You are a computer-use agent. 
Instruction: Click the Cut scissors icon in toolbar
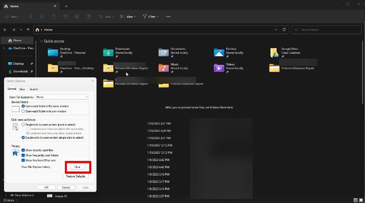tap(30, 17)
